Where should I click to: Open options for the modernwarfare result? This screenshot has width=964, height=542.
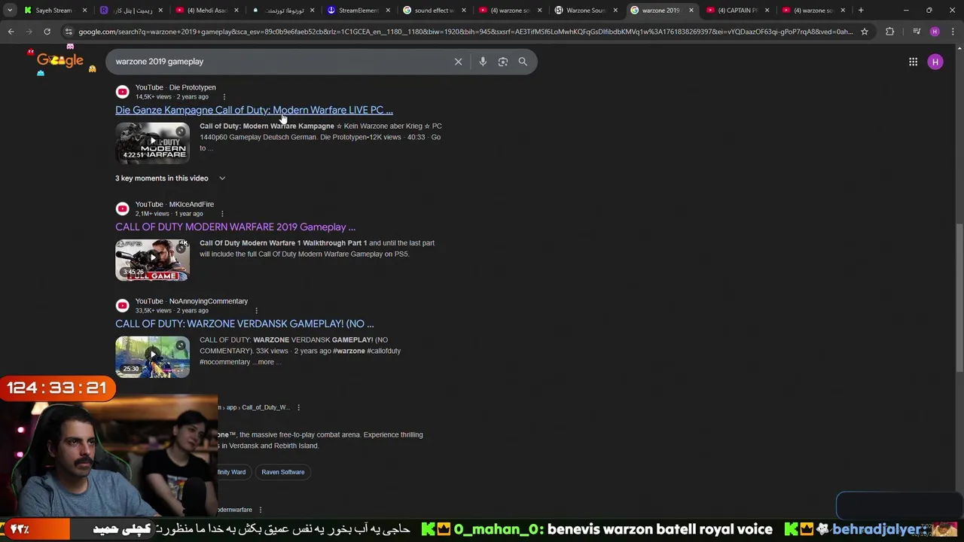(260, 510)
